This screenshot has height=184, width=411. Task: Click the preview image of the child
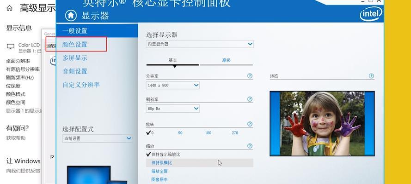click(322, 124)
